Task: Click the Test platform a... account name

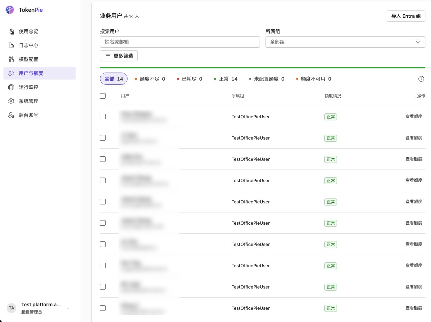Action: click(x=41, y=305)
